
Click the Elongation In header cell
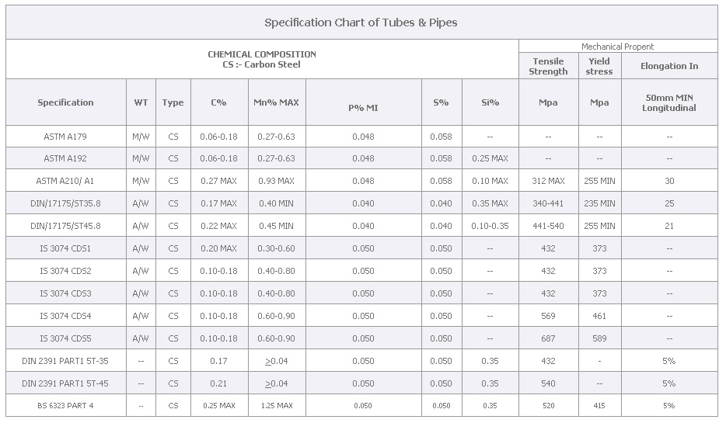(669, 66)
